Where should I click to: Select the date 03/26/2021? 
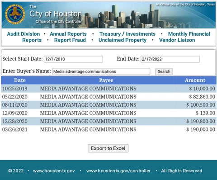point(15,129)
